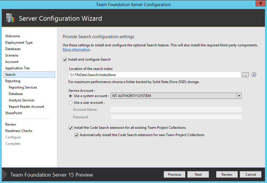The image size is (267, 183).
Task: Click the More information link
Action: [76, 50]
